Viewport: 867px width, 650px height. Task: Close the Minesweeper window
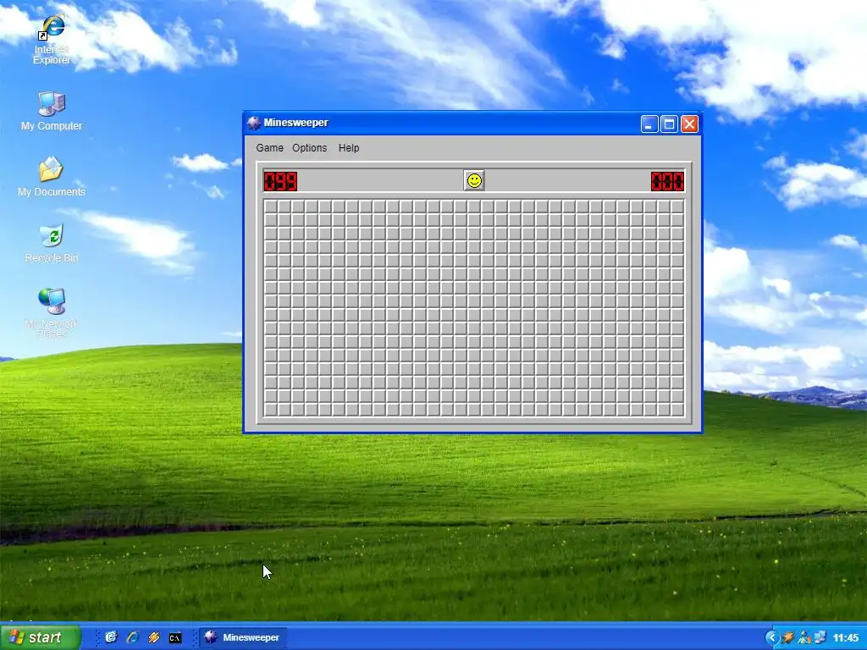coord(689,124)
